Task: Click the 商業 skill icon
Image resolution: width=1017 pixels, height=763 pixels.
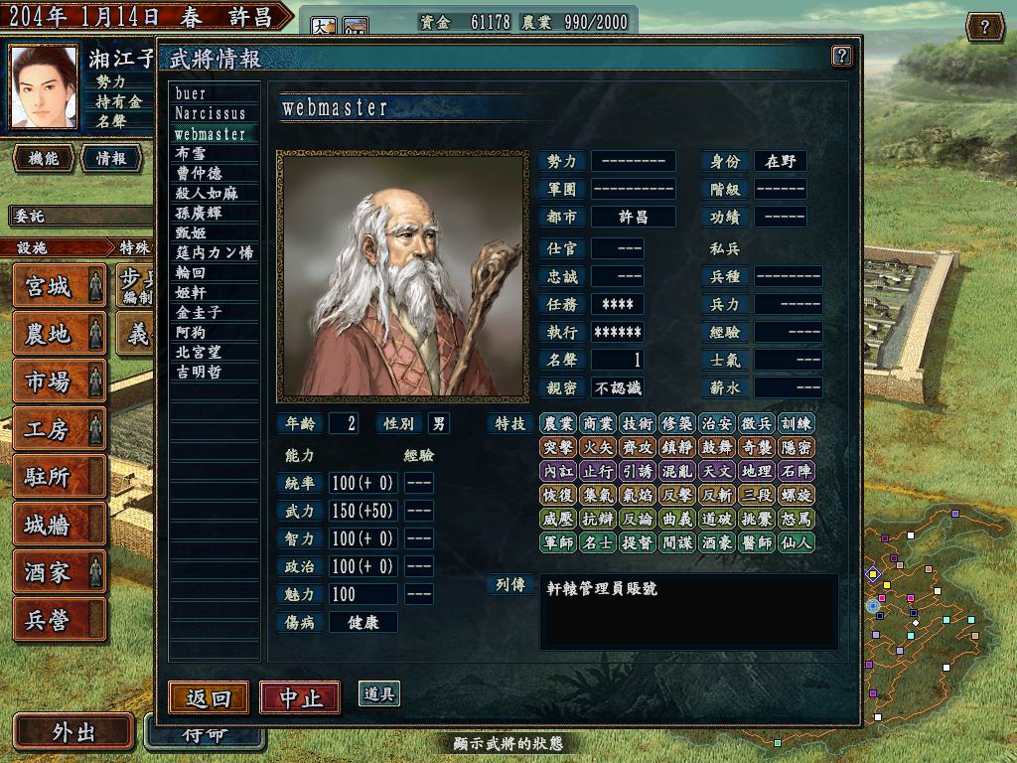Action: click(x=597, y=423)
